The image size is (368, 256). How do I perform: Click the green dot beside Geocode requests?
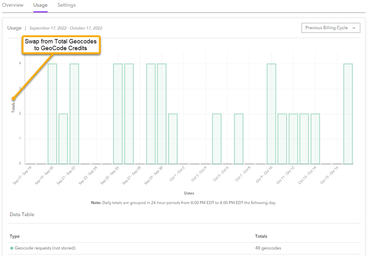coord(12,248)
